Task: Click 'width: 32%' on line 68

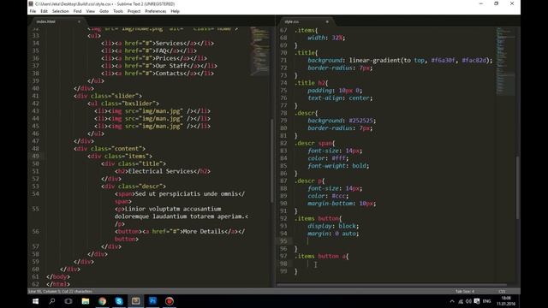Action: [x=326, y=38]
